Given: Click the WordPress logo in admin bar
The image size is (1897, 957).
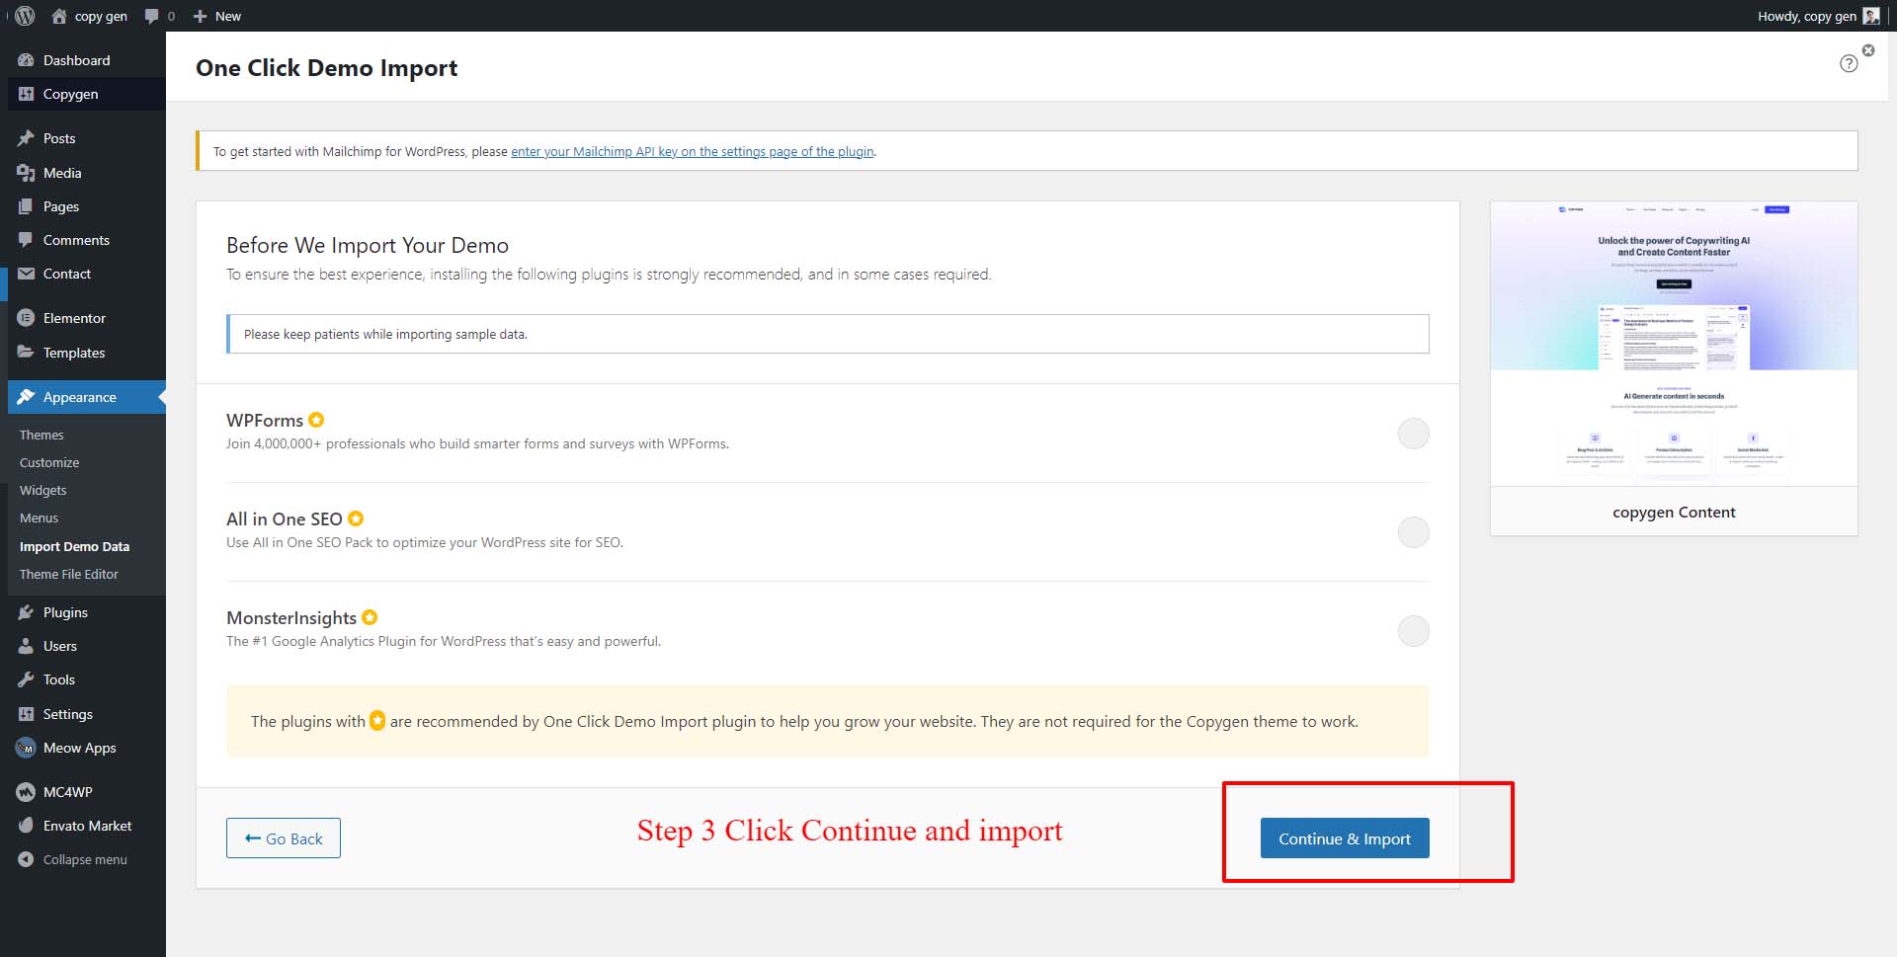Looking at the screenshot, I should [x=26, y=16].
